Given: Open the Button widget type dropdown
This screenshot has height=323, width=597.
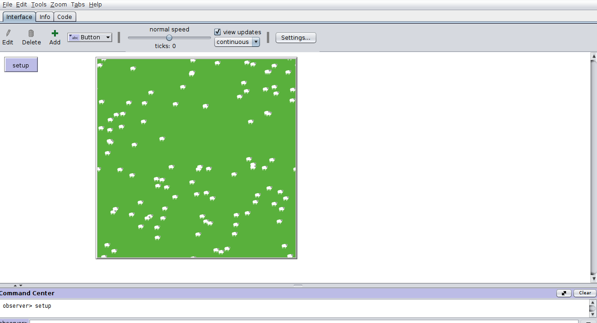Looking at the screenshot, I should coord(90,37).
